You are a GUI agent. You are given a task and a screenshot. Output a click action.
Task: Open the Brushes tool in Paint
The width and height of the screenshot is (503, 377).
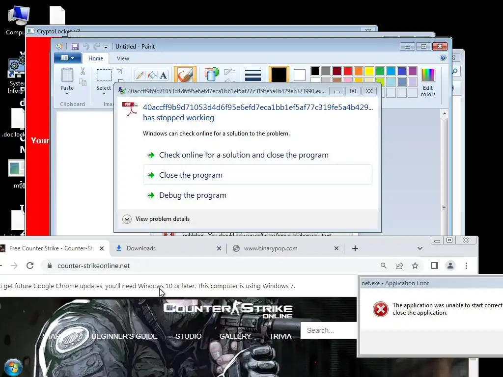pos(185,75)
